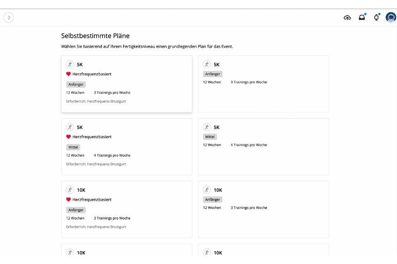The image size is (397, 264).
Task: Open the user profile avatar
Action: tap(391, 17)
